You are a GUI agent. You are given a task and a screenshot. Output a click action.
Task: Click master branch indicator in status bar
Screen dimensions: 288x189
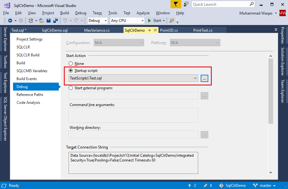pos(264,186)
